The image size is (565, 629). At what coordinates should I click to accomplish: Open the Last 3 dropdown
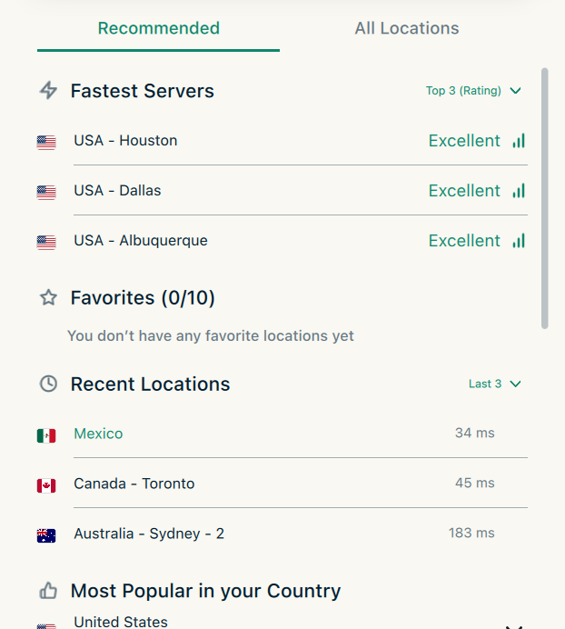[495, 384]
